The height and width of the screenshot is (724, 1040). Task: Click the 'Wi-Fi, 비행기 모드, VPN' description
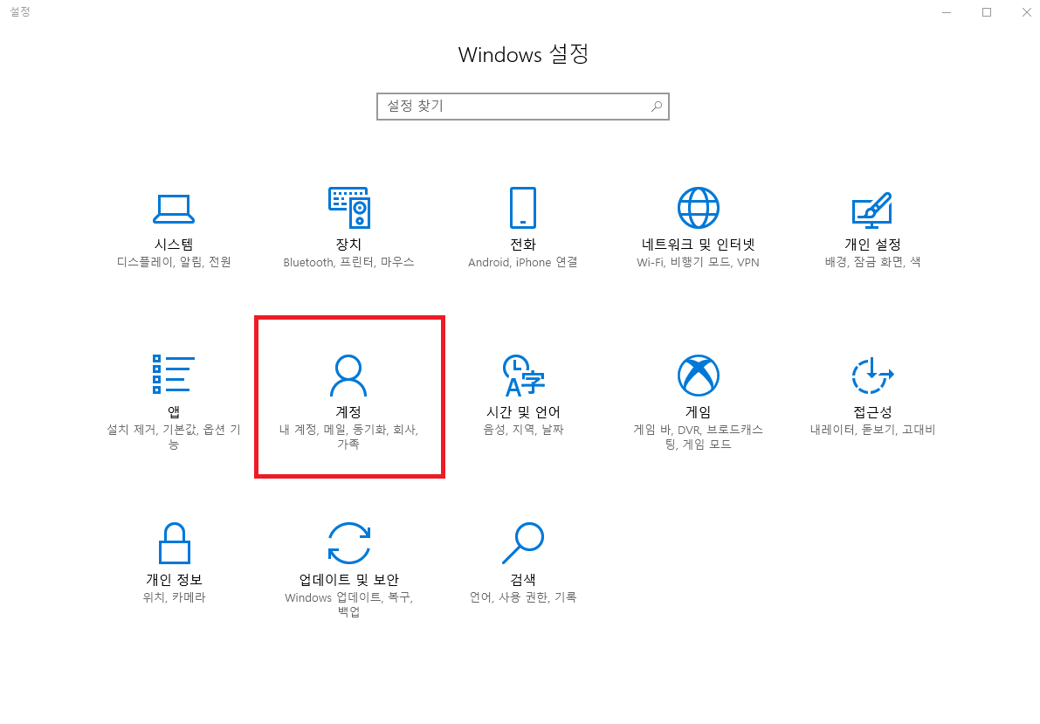(698, 262)
